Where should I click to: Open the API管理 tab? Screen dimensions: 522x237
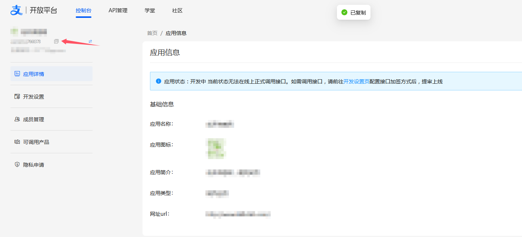click(118, 10)
